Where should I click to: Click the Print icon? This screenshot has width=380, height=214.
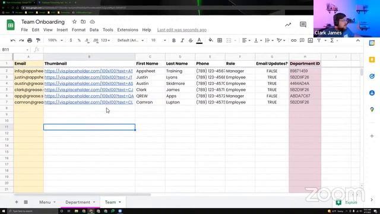tap(30, 40)
